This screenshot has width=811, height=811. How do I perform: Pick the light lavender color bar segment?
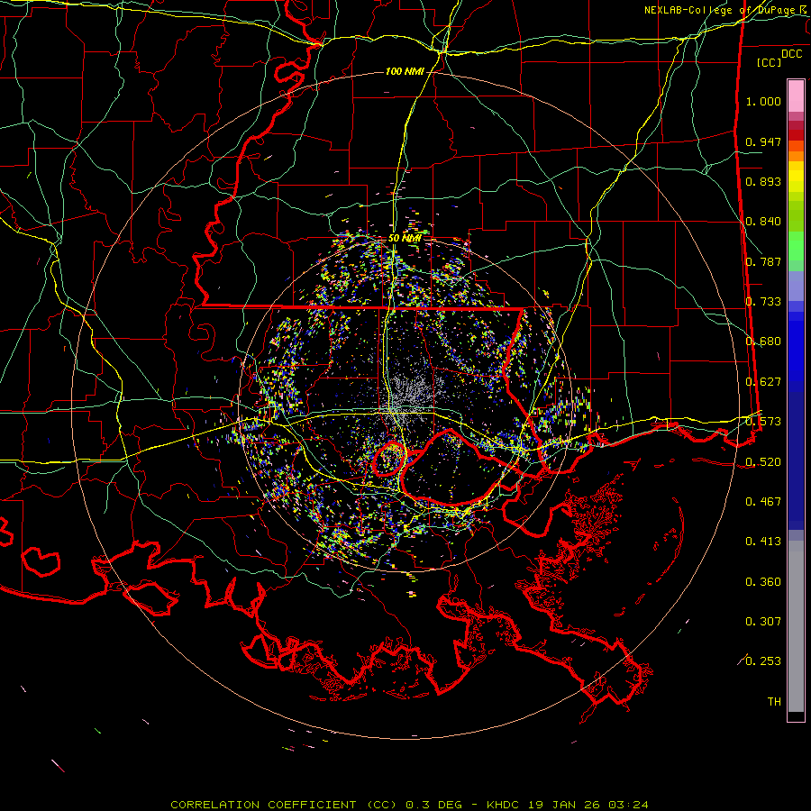(796, 286)
